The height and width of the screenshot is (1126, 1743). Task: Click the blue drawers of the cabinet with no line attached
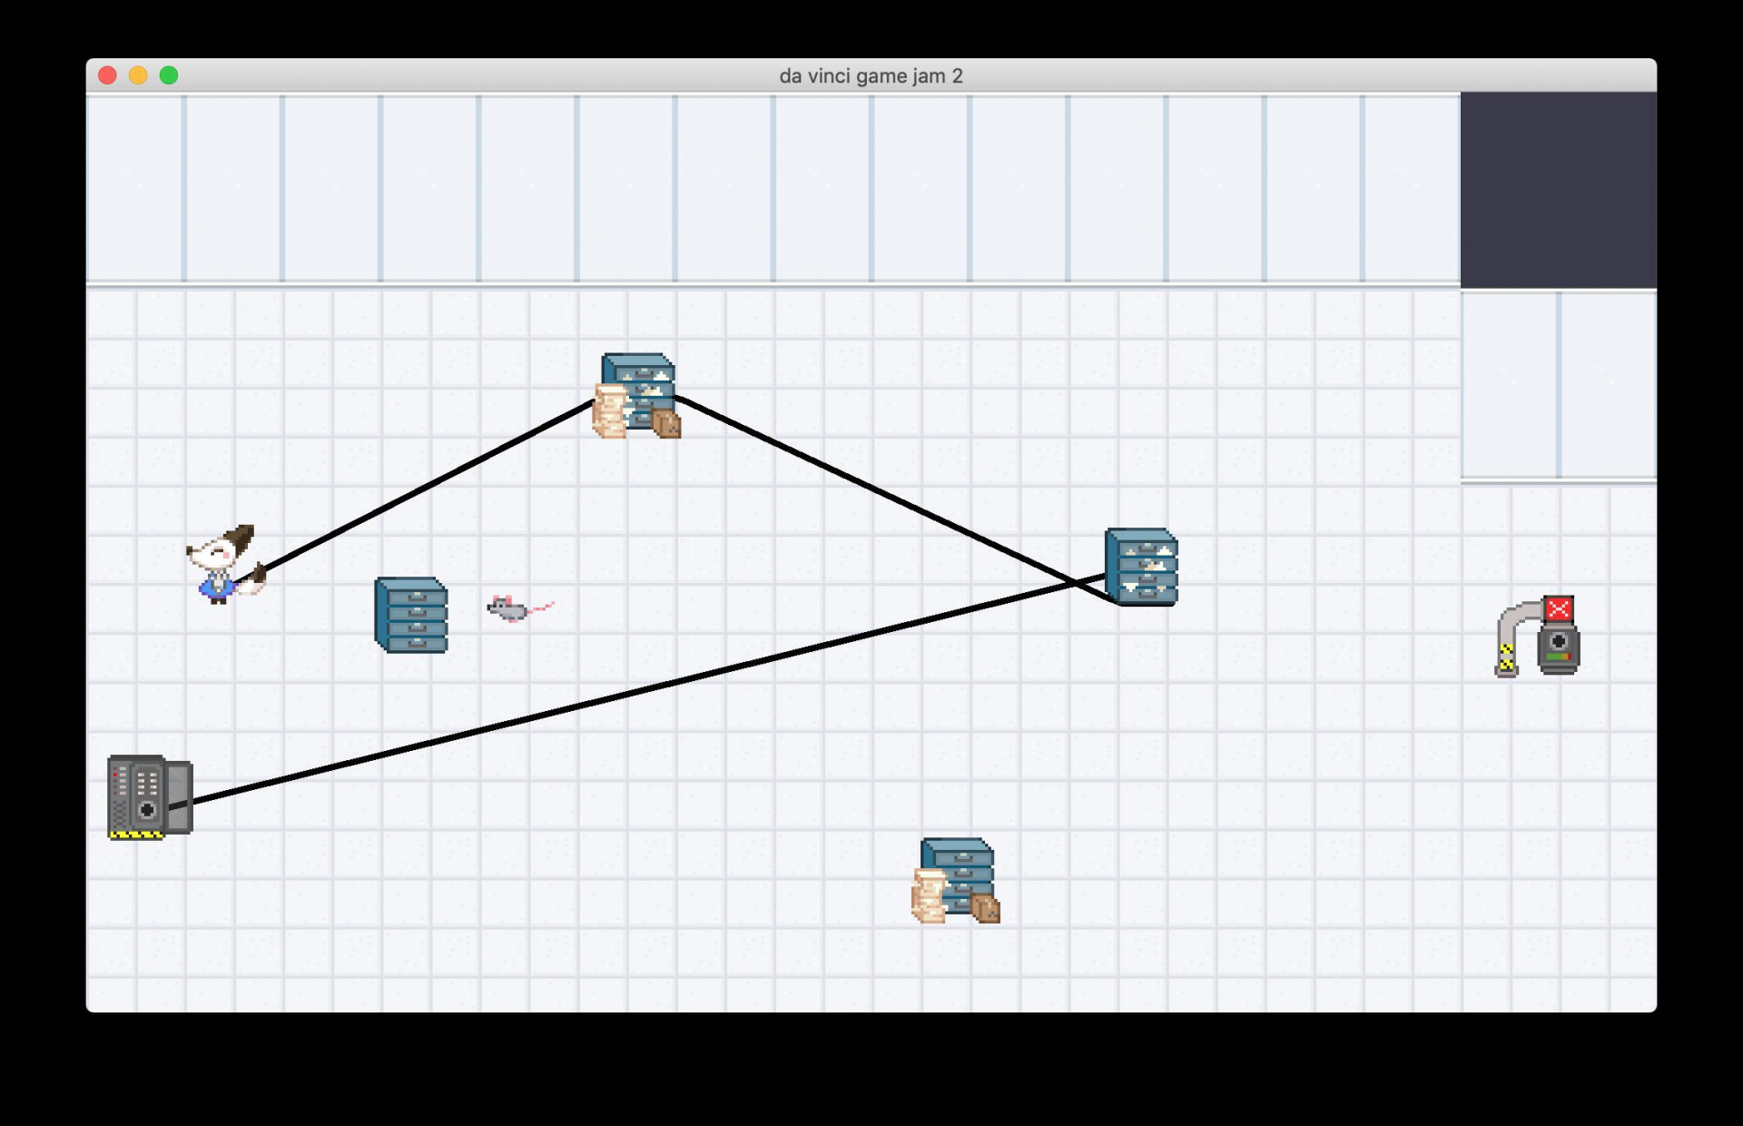[x=959, y=872]
